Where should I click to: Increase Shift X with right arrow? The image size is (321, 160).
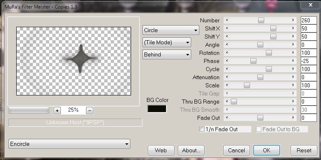tap(293, 28)
